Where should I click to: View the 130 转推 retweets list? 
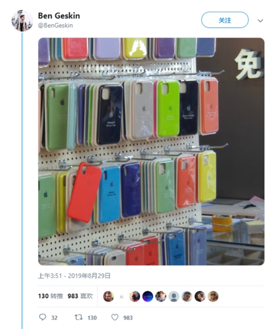(x=51, y=296)
